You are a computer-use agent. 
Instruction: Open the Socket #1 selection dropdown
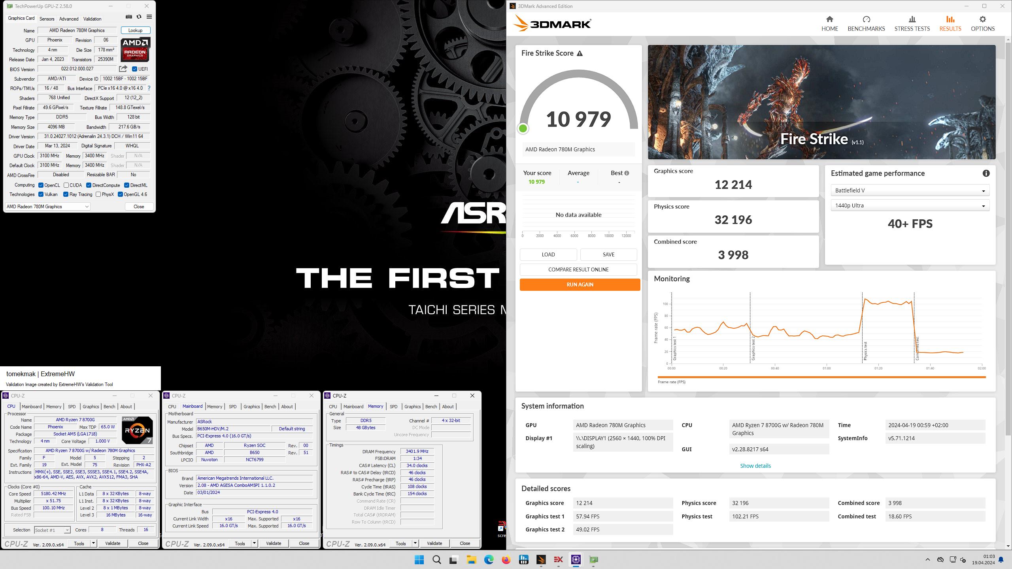click(x=52, y=530)
